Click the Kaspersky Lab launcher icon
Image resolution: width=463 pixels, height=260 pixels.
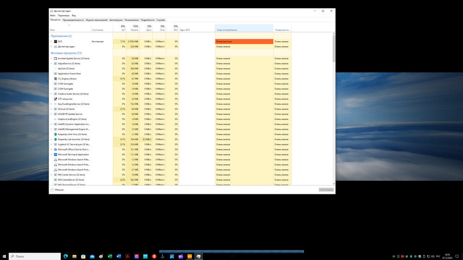tap(56, 139)
